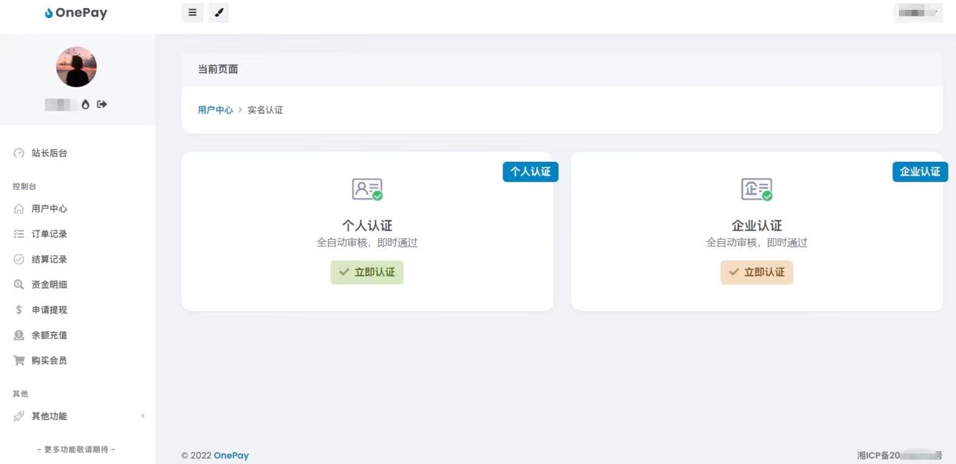This screenshot has width=956, height=464.
Task: Open 订单记录 in the sidebar
Action: 49,234
